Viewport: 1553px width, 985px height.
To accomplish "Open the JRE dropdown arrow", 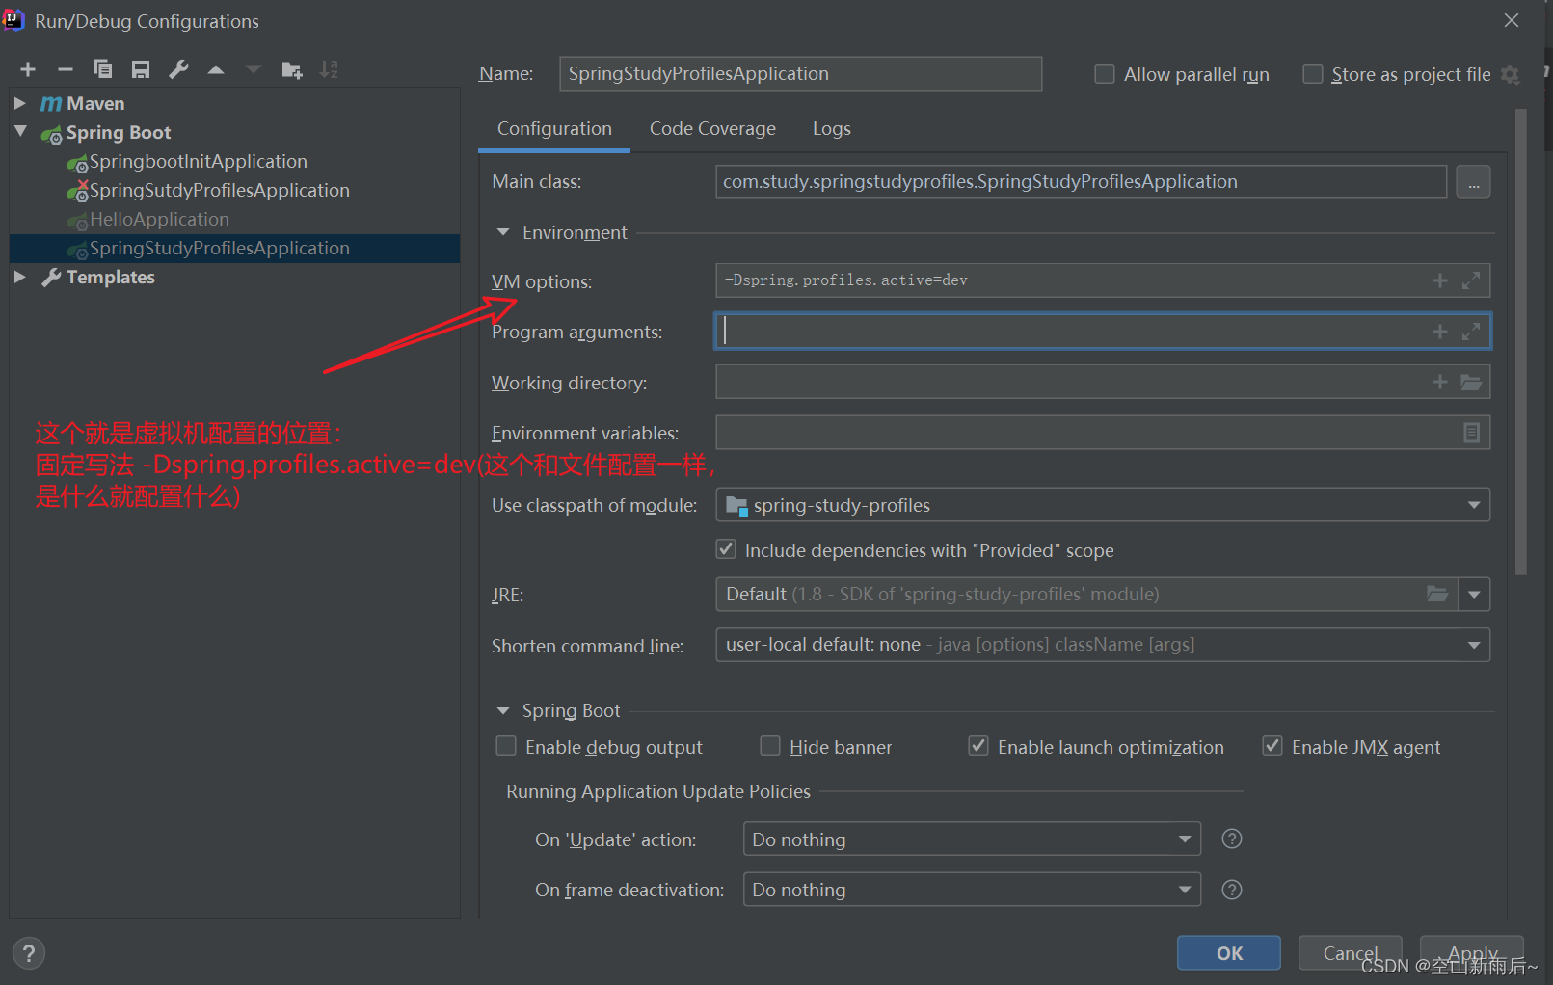I will pyautogui.click(x=1474, y=595).
